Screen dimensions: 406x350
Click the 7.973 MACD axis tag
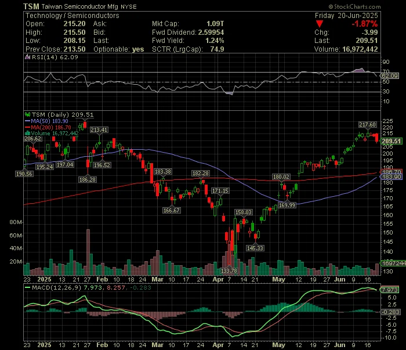click(x=389, y=290)
